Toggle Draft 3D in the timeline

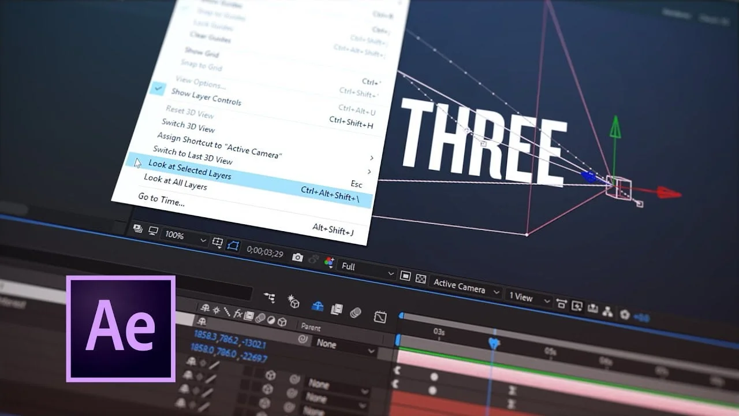point(293,301)
